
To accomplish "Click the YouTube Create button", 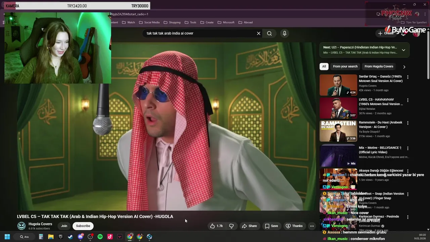I will click(386, 33).
